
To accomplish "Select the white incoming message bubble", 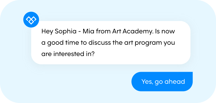I will pos(111,43).
